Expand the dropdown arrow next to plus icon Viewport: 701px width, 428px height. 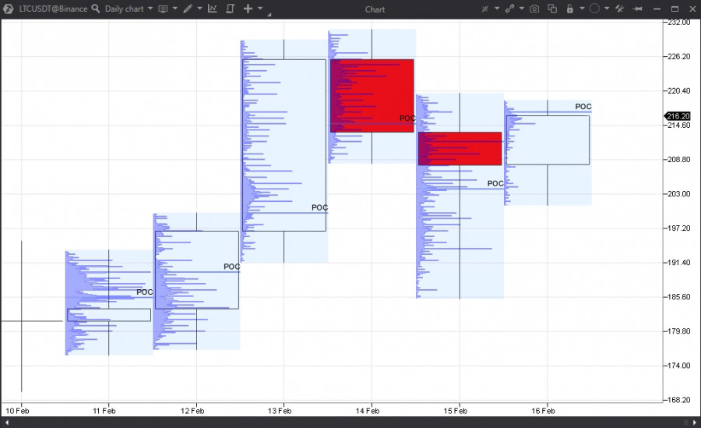(260, 9)
